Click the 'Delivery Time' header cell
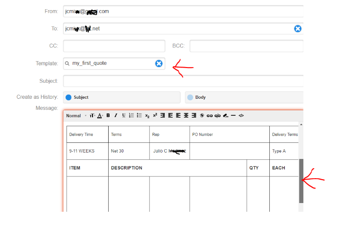Screen dimensions: 337x226 [87, 135]
